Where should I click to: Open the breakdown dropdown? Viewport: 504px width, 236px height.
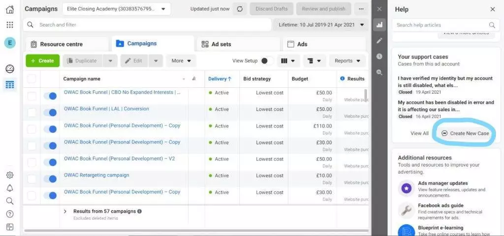(x=315, y=61)
